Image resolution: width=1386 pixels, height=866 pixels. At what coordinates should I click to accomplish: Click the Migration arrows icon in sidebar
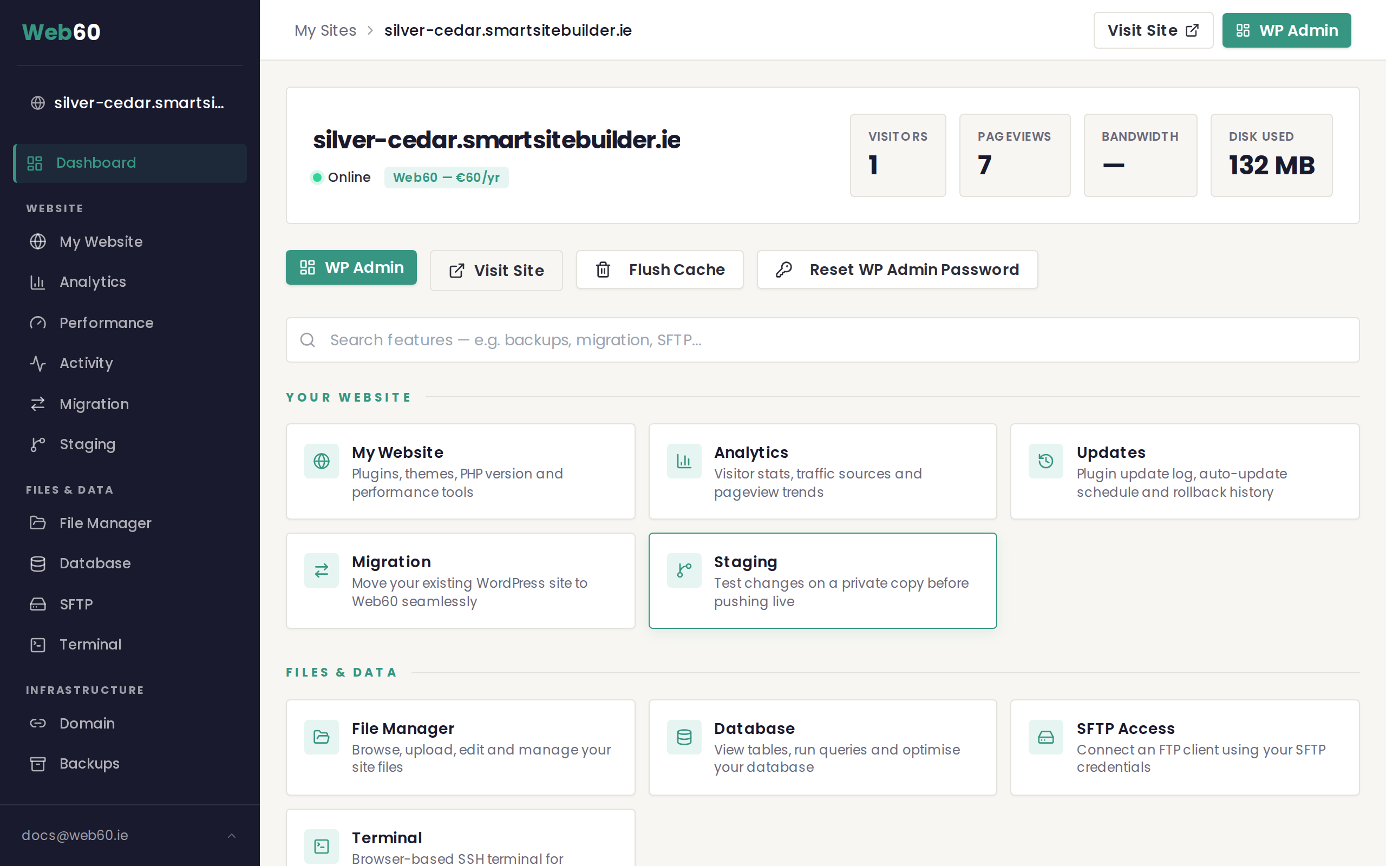point(38,404)
